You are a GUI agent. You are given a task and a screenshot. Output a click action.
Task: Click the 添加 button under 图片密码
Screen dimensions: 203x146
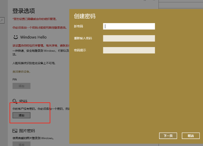coord(21,144)
